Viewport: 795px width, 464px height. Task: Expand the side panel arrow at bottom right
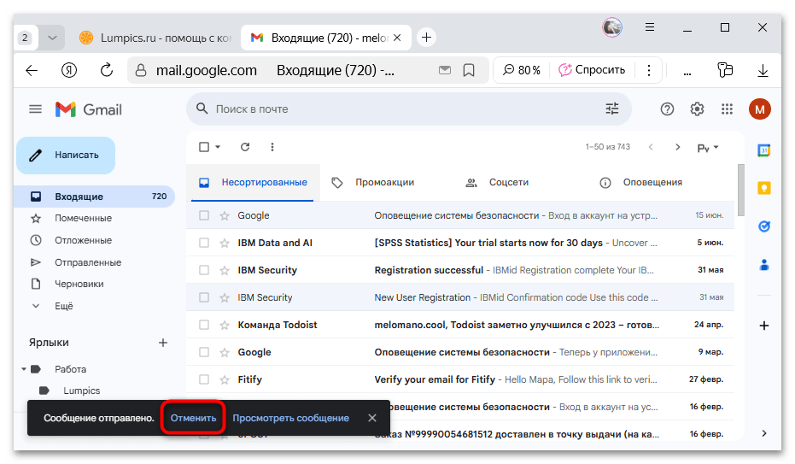(764, 433)
